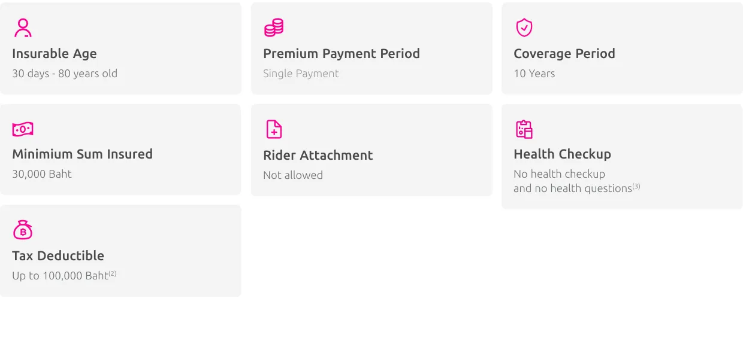Screen dimensions: 743x347
Task: Click the 'Not allowed' rider text
Action: 293,175
